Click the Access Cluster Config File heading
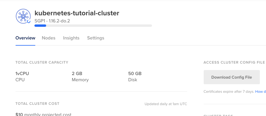 click(x=234, y=62)
